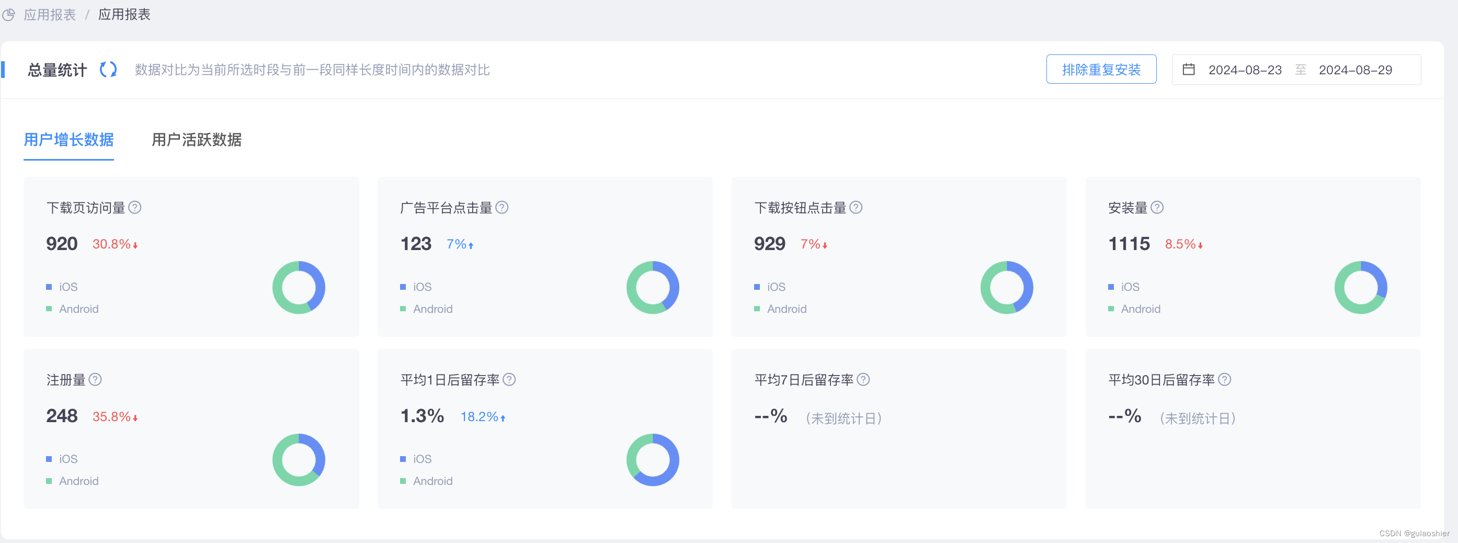Screen dimensions: 1458x543
Task: Toggle Android legend in 注册量 card
Action: tap(73, 481)
